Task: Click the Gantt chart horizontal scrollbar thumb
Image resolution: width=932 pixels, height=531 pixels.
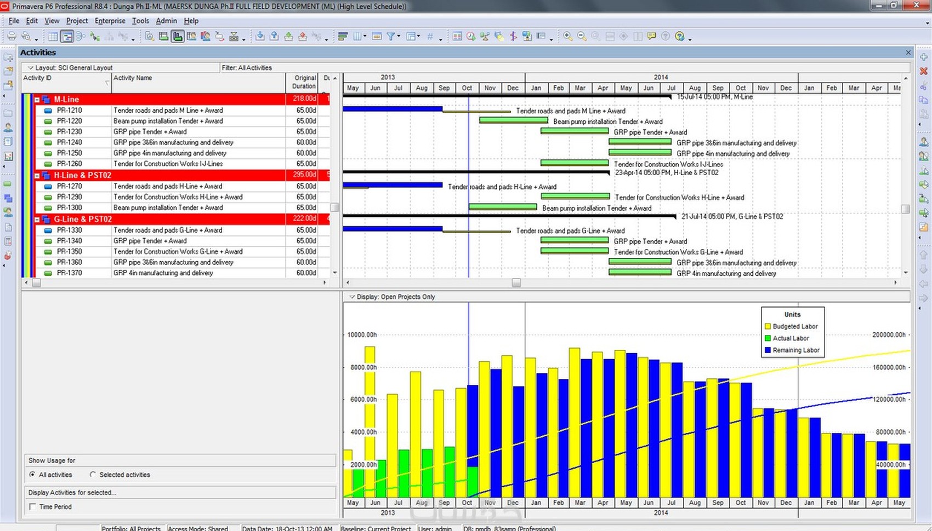Action: pos(516,283)
